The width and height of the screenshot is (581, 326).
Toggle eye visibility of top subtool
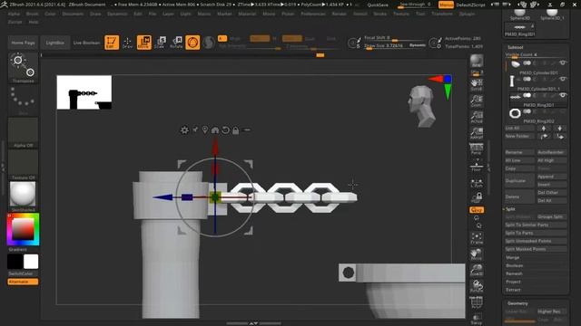[563, 62]
